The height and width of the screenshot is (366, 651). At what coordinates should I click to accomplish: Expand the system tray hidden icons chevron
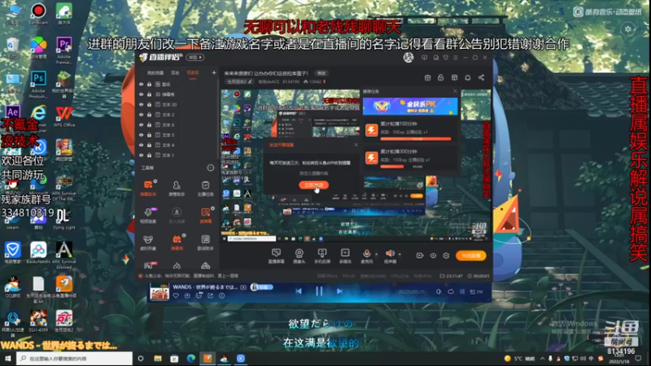[542, 359]
